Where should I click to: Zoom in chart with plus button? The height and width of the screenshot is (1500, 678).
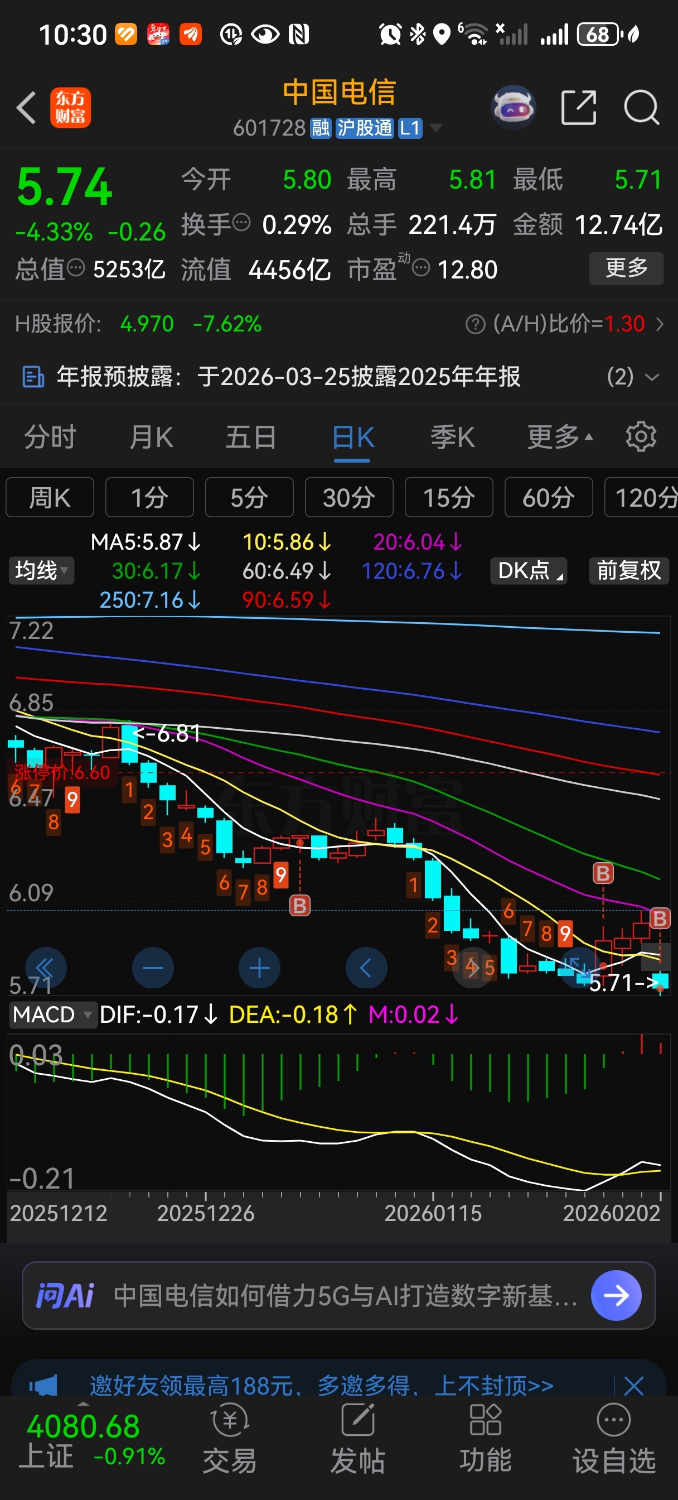point(260,968)
